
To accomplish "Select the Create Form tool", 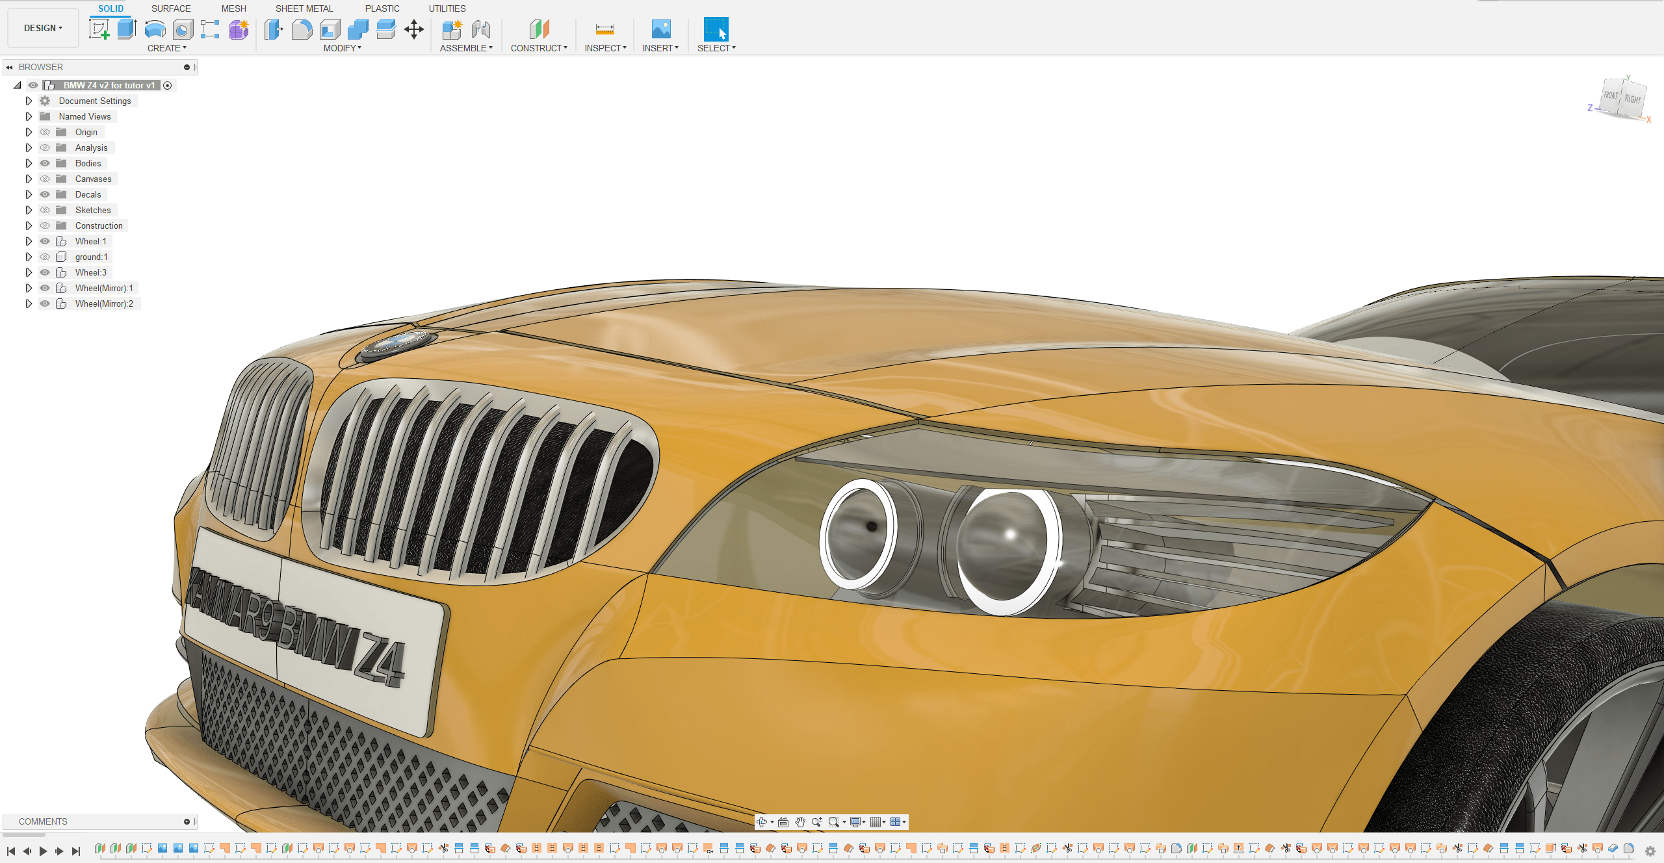I will [239, 29].
